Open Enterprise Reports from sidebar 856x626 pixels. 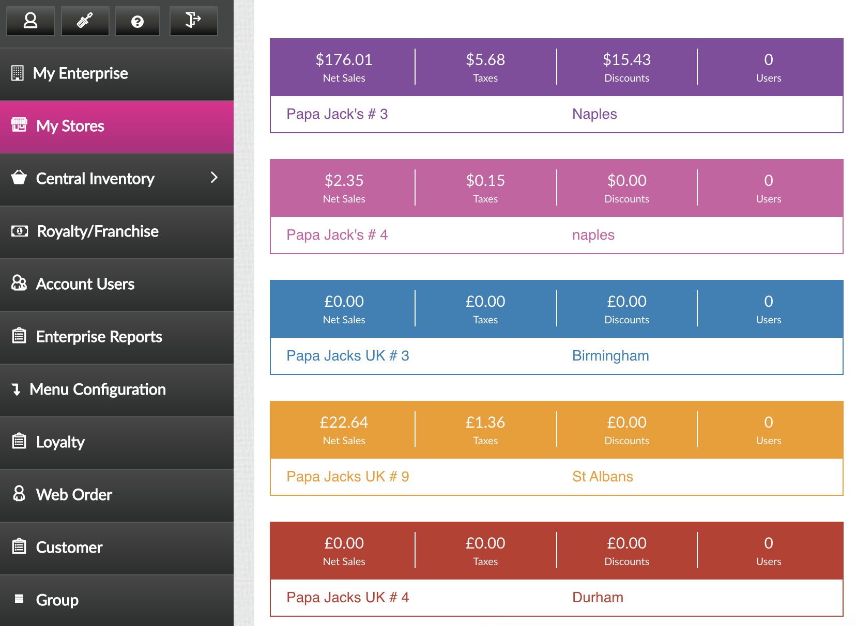(x=99, y=337)
